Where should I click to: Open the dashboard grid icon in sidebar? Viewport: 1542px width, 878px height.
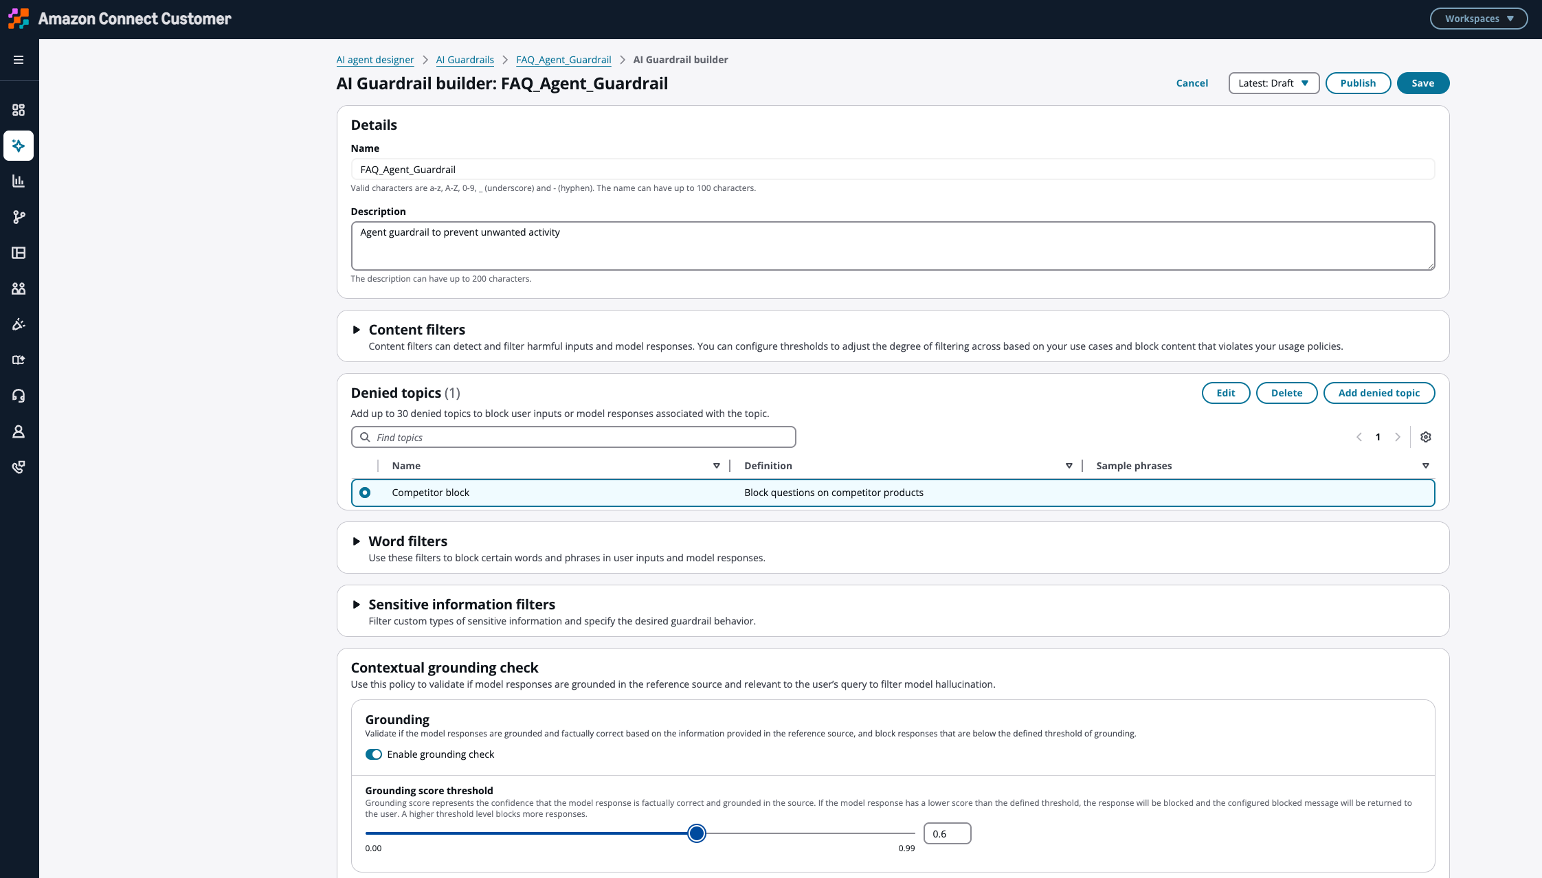(19, 110)
